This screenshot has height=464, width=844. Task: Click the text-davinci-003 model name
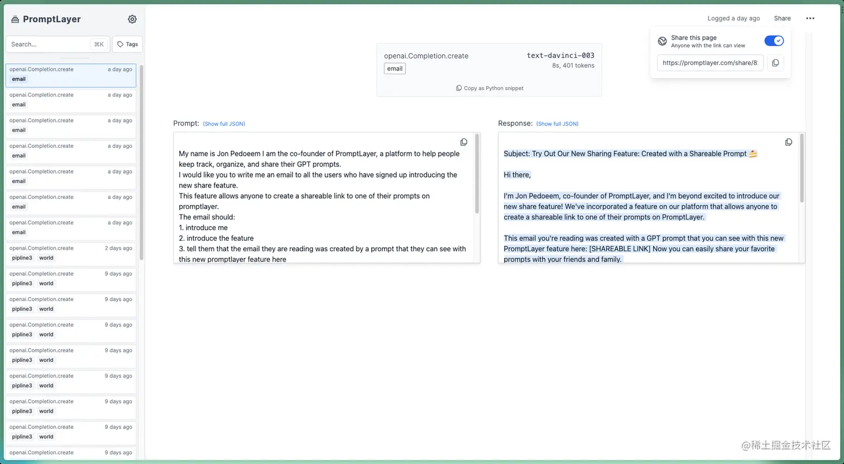(x=560, y=55)
